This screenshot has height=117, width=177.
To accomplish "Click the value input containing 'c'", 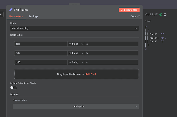I will tap(111, 62).
